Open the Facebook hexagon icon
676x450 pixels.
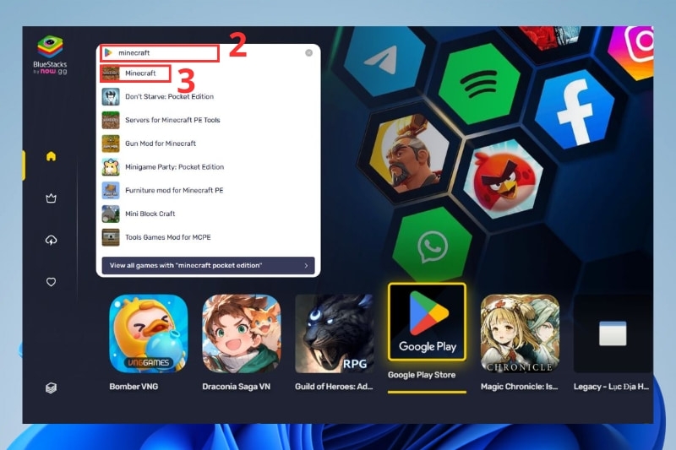pos(575,110)
